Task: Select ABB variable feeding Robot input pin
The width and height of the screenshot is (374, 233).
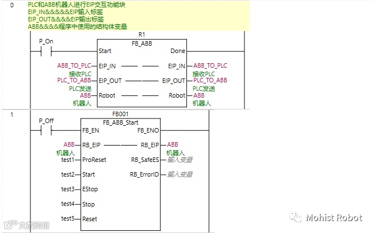Action: click(86, 95)
